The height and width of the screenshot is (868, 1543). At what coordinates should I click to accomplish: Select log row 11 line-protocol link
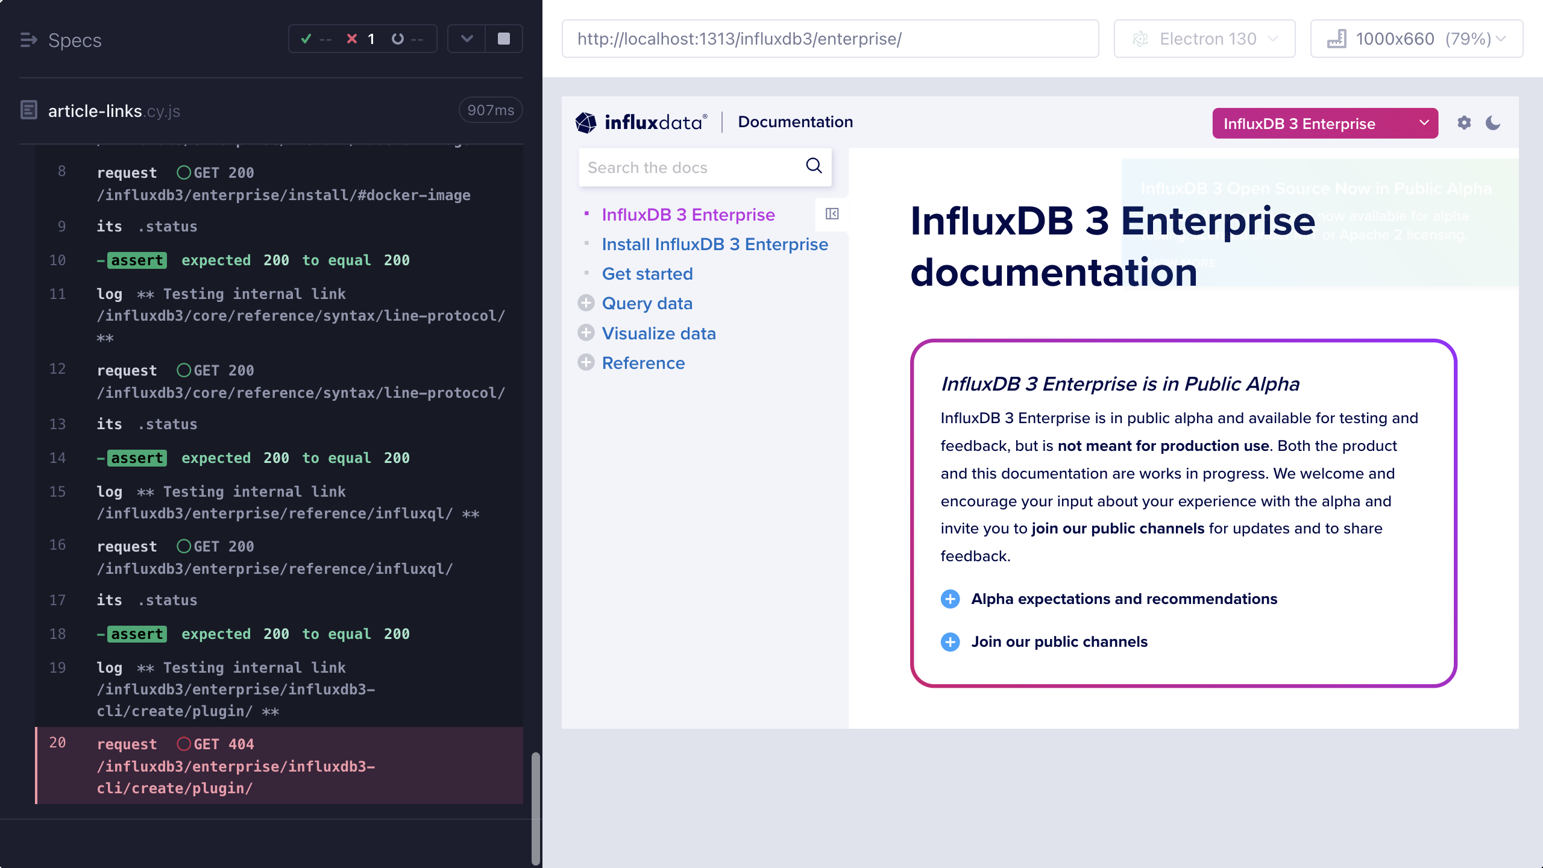279,316
